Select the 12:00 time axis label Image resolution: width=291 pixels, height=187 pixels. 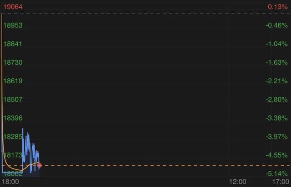238,182
